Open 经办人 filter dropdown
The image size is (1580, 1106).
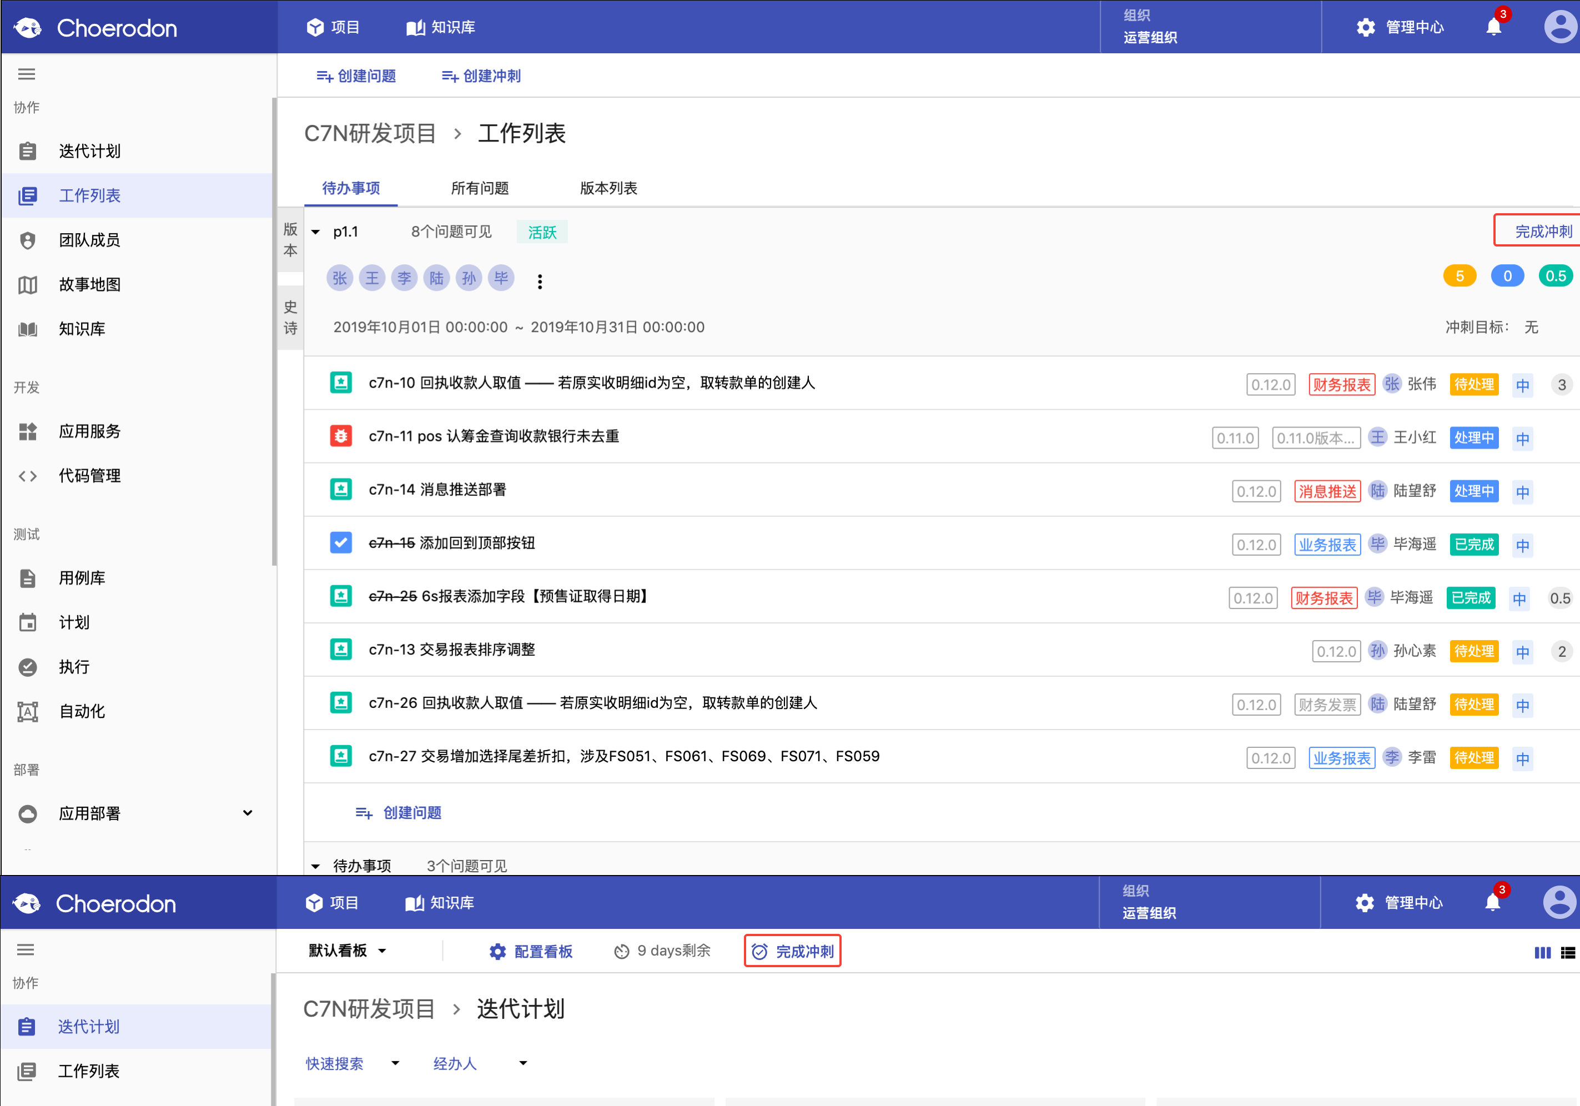pos(480,1063)
